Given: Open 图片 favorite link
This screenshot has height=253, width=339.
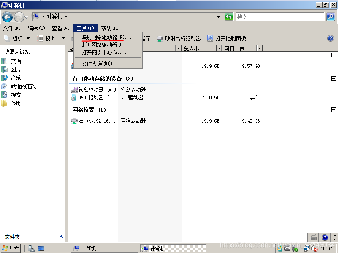Looking at the screenshot, I should click(x=11, y=69).
